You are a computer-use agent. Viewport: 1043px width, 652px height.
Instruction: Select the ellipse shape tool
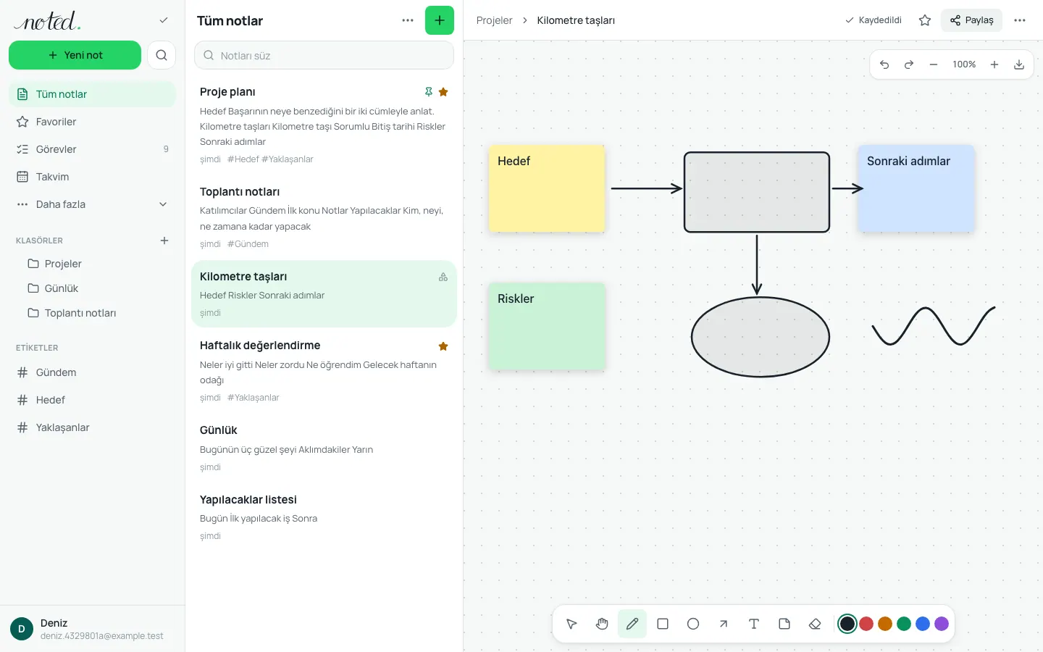point(693,624)
